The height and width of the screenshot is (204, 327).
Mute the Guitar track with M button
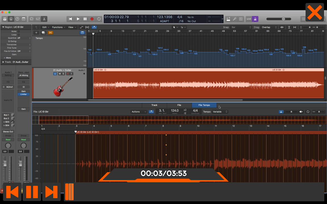[60, 74]
